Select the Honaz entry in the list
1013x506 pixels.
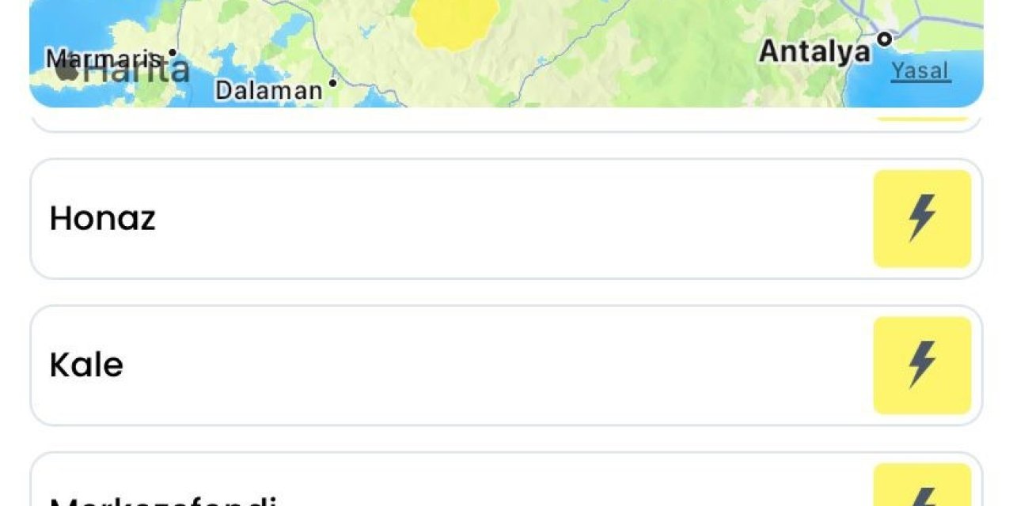104,218
